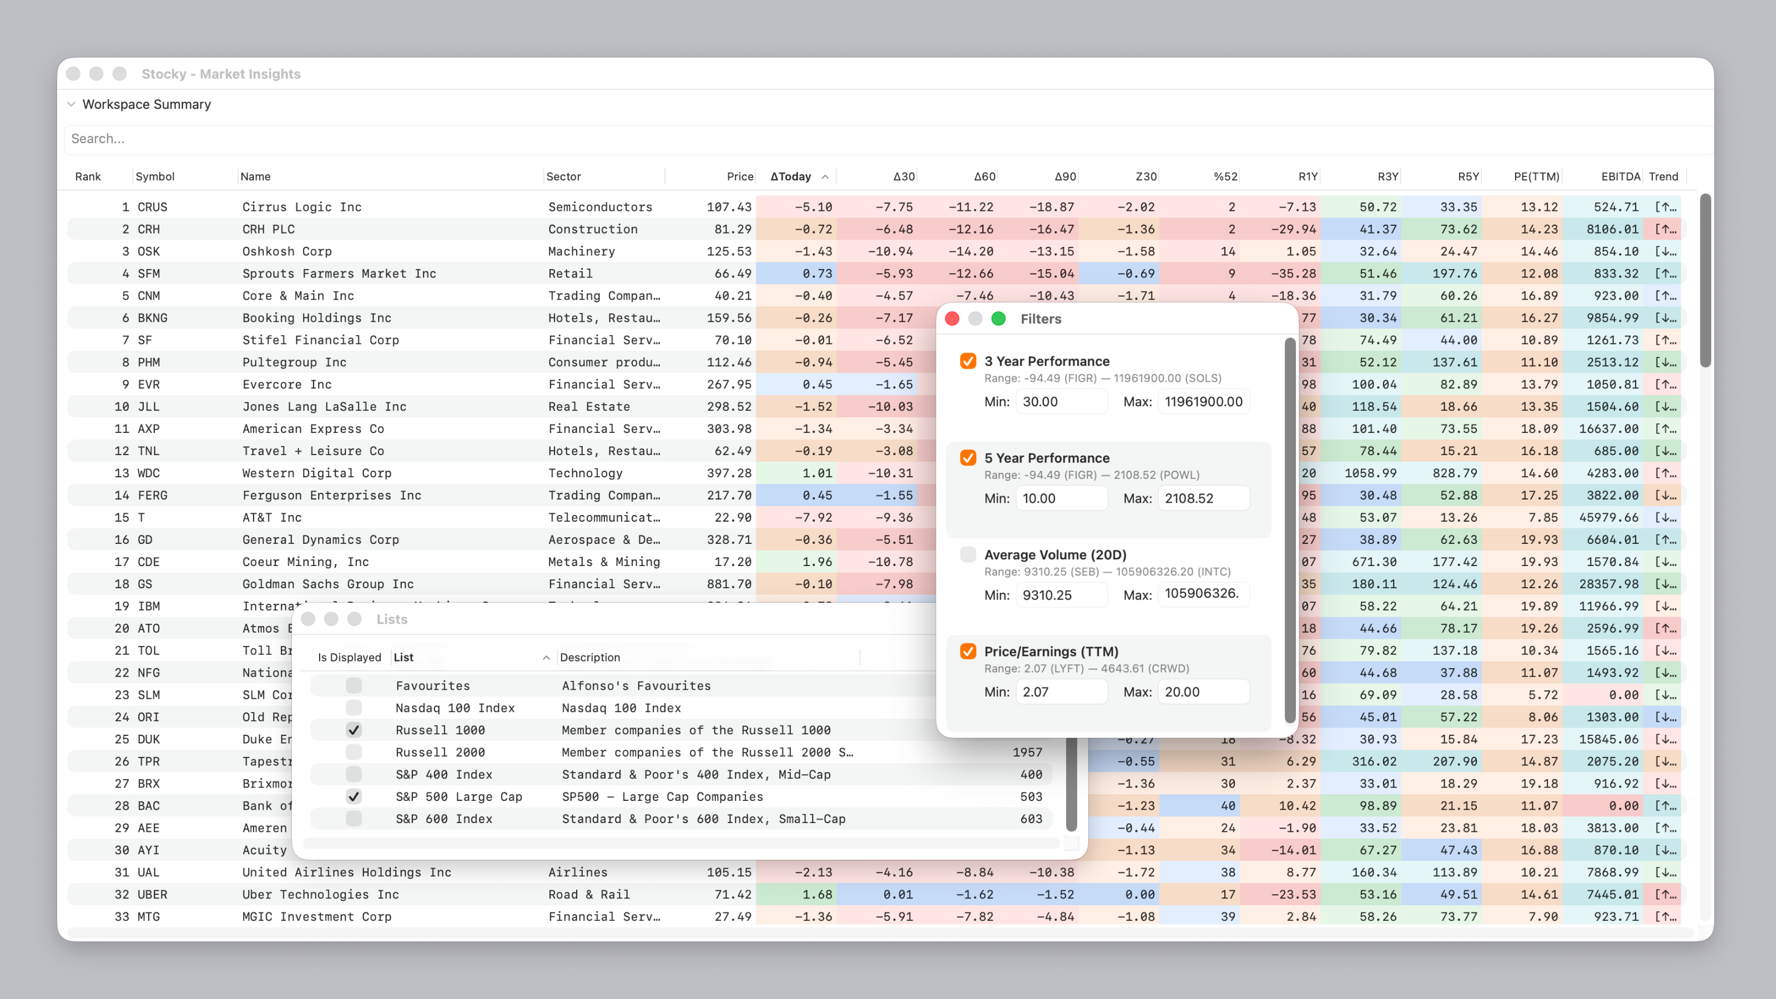Sort table by Price column
The width and height of the screenshot is (1776, 999).
739,176
